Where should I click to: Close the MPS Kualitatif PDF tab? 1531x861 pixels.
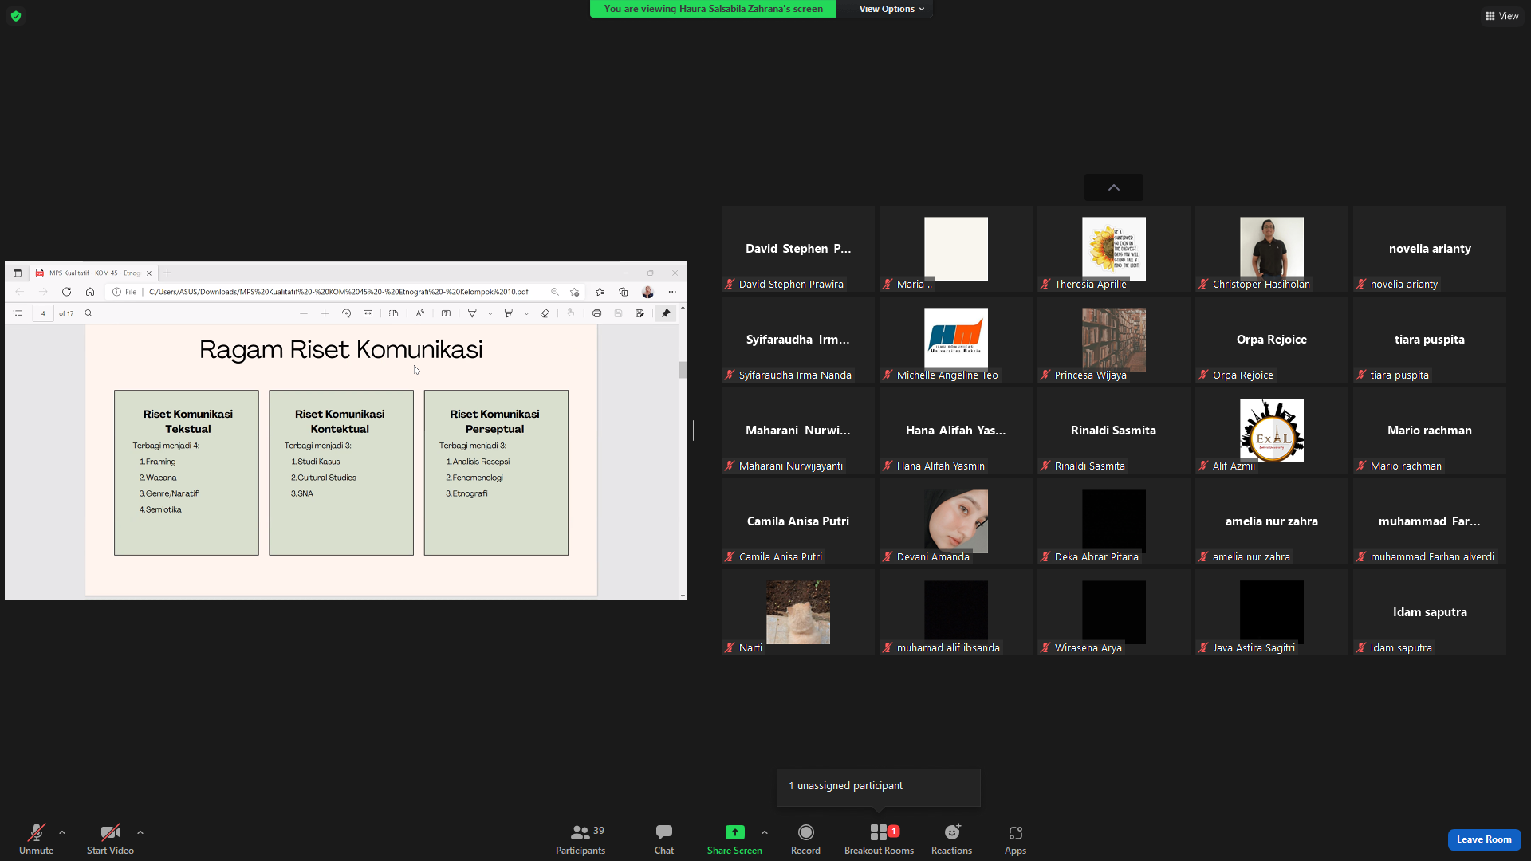coord(149,273)
